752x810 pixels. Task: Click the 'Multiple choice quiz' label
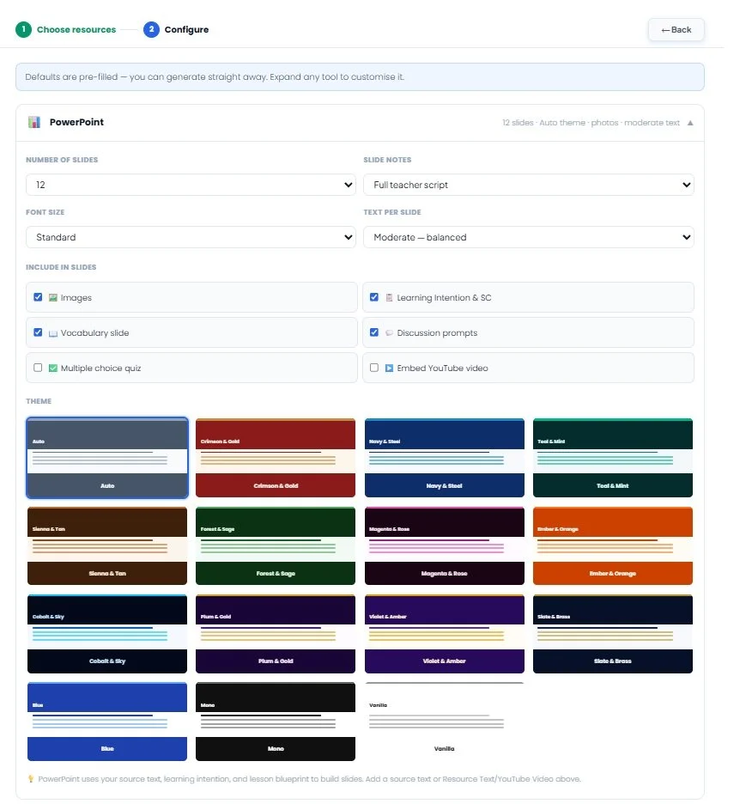[100, 368]
